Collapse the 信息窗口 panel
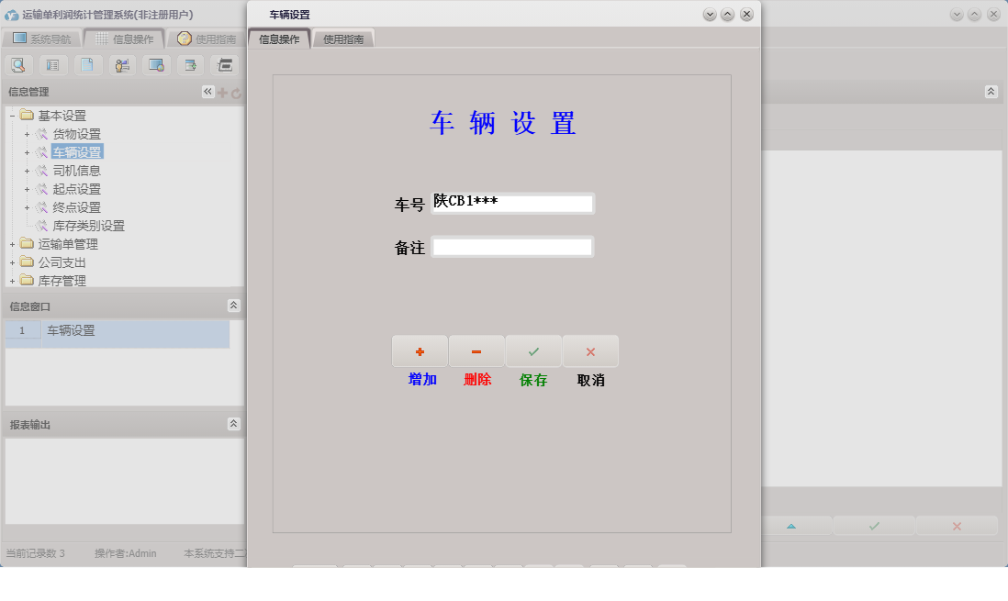This screenshot has width=1008, height=601. (234, 306)
